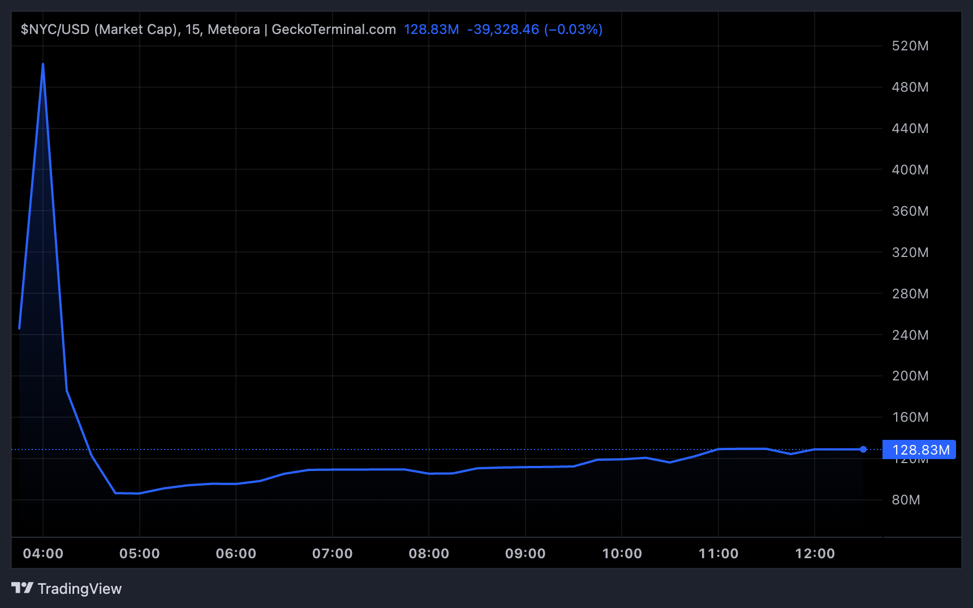Screen dimensions: 973x608
Task: Click the TradingView attribution text
Action: point(79,589)
